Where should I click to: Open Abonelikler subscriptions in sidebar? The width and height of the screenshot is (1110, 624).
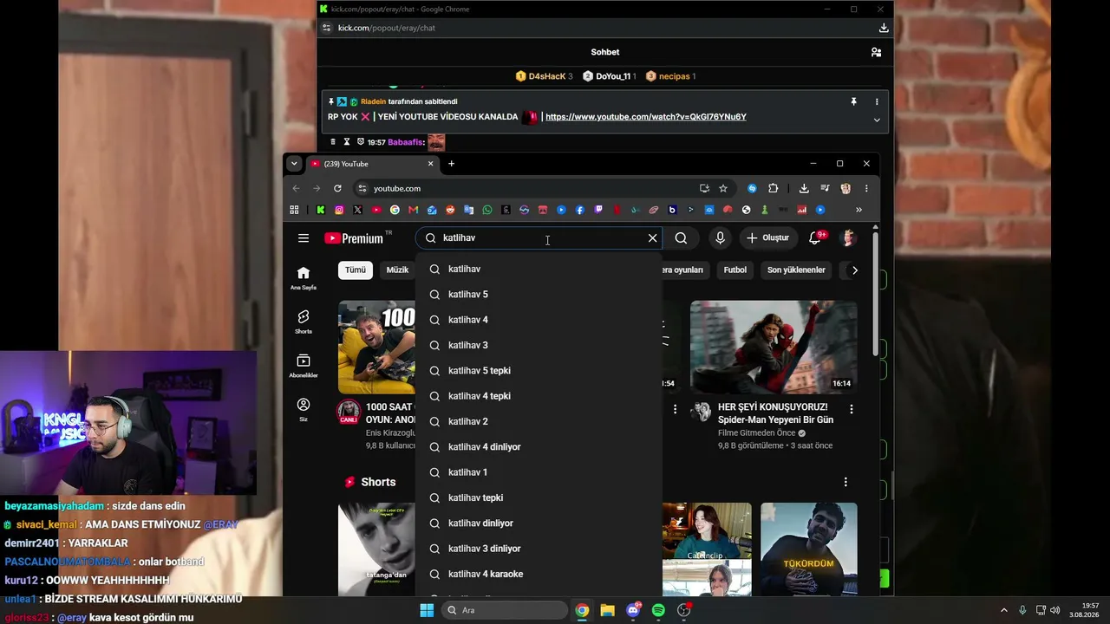(x=304, y=365)
